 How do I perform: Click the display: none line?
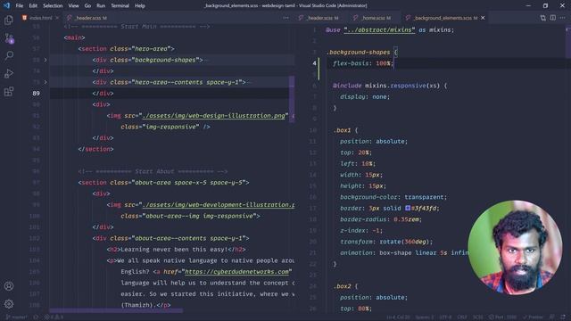click(x=365, y=97)
